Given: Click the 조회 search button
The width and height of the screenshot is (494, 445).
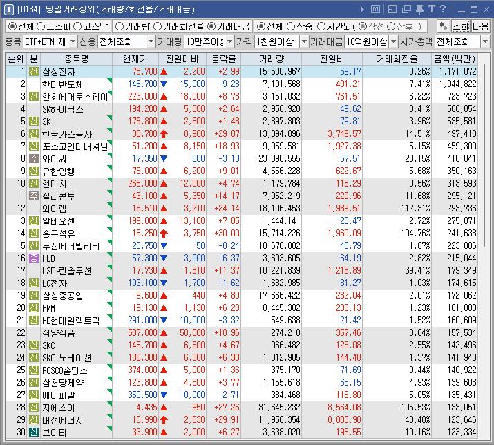Looking at the screenshot, I should (461, 26).
